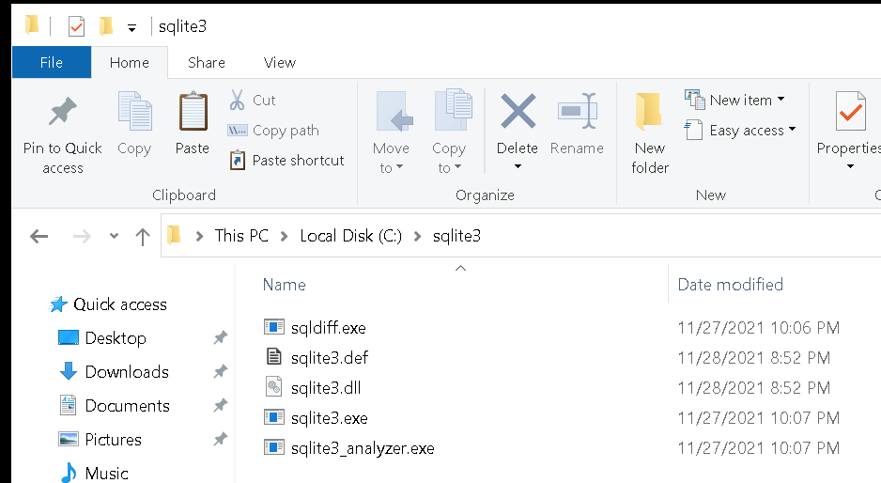Click the Delete X icon
The height and width of the screenshot is (483, 881).
(518, 111)
